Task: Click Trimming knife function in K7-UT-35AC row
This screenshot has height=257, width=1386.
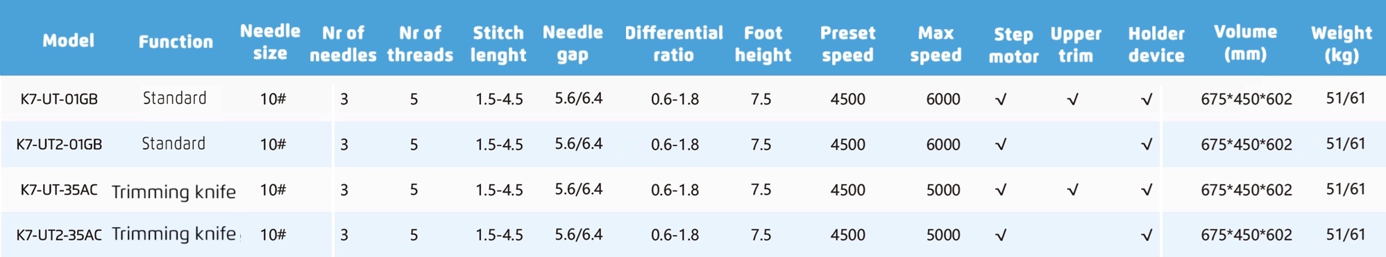Action: (x=174, y=192)
